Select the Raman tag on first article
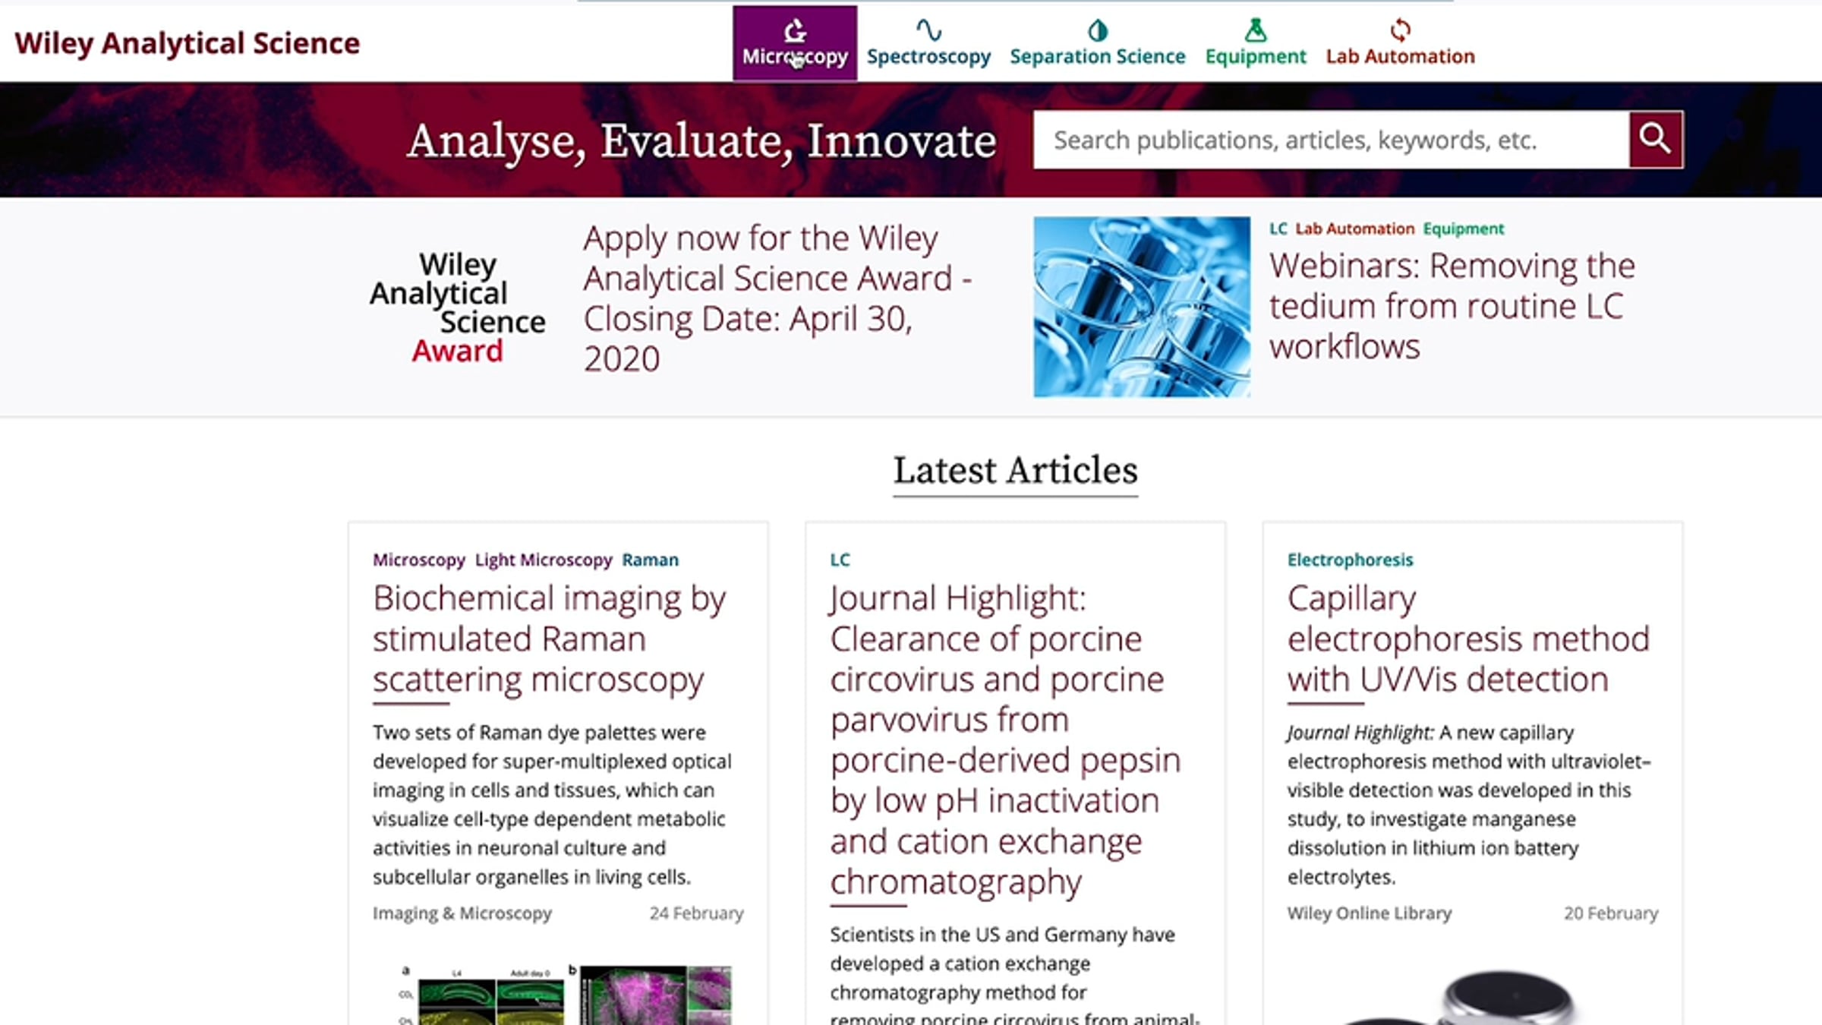 [650, 560]
